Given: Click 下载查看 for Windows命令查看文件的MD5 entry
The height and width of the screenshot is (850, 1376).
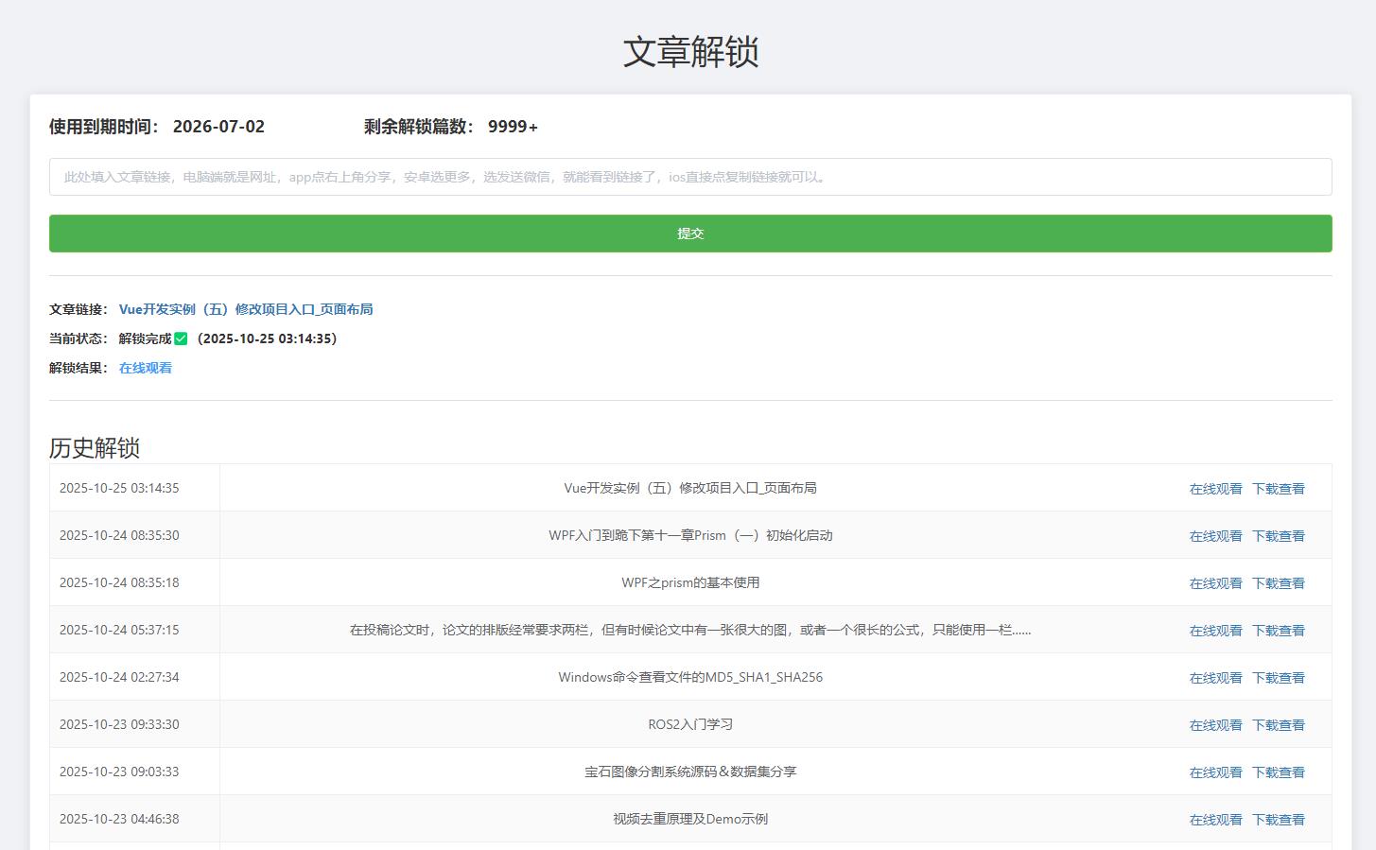Looking at the screenshot, I should tap(1279, 677).
